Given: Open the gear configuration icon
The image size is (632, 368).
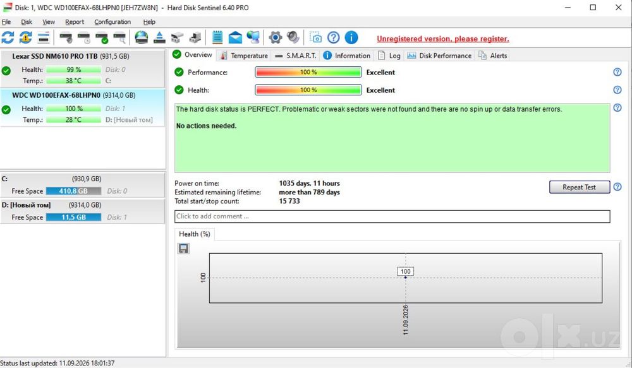Looking at the screenshot, I should coord(276,38).
